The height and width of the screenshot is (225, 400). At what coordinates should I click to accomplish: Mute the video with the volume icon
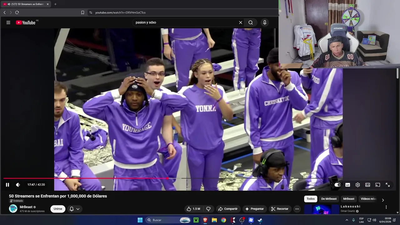(18, 185)
